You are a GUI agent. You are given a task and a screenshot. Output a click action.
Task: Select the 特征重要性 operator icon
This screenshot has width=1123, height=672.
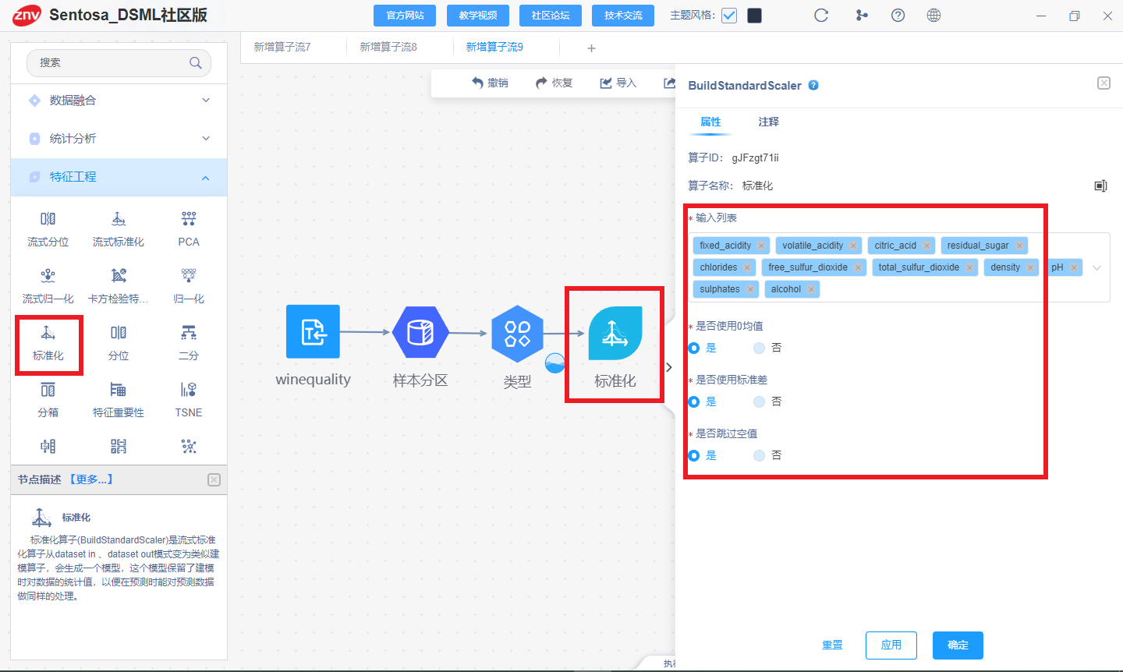(x=118, y=390)
